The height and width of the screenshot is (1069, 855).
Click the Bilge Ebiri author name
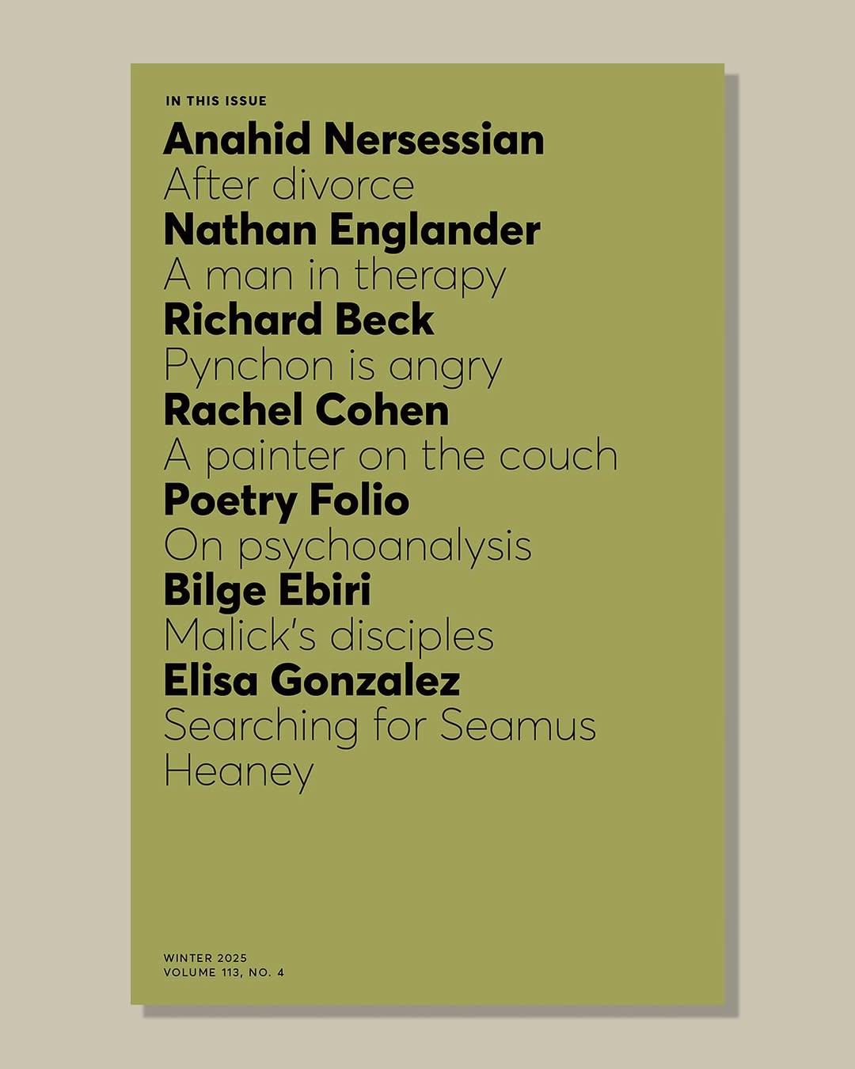point(267,591)
